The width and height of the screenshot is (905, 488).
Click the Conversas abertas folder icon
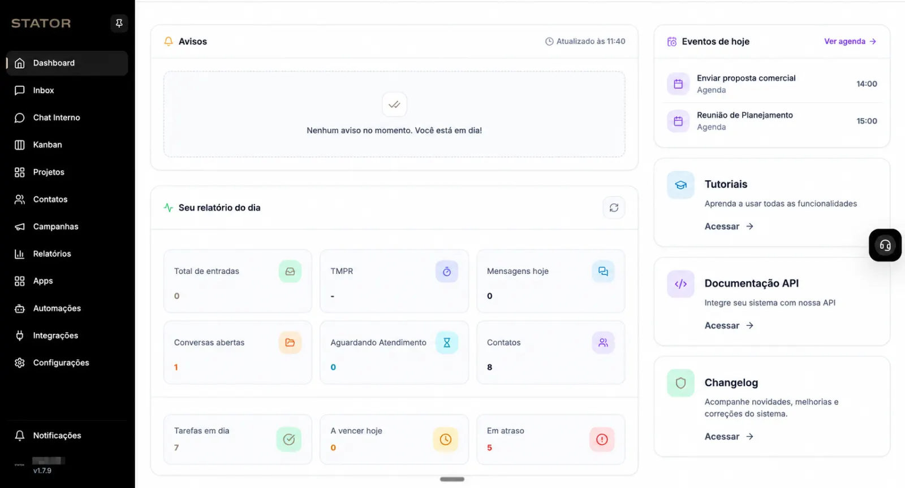290,343
